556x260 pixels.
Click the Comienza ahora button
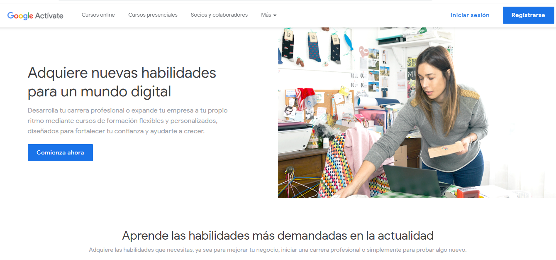coord(60,152)
